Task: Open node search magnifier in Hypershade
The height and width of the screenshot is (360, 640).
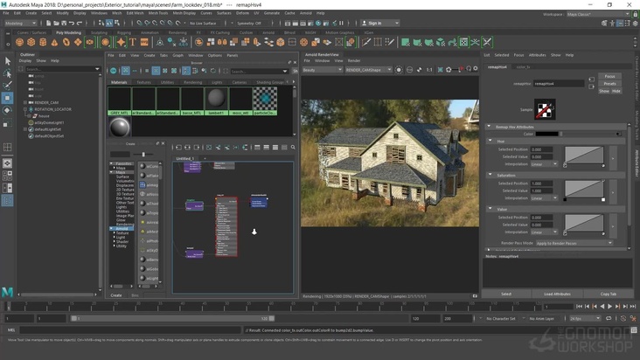Action: 293,147
